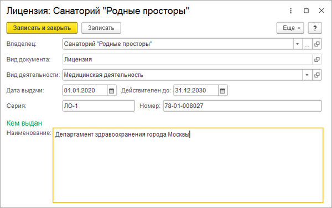Open calendar for Дата выдачи
Image resolution: width=332 pixels, height=208 pixels.
pyautogui.click(x=112, y=91)
